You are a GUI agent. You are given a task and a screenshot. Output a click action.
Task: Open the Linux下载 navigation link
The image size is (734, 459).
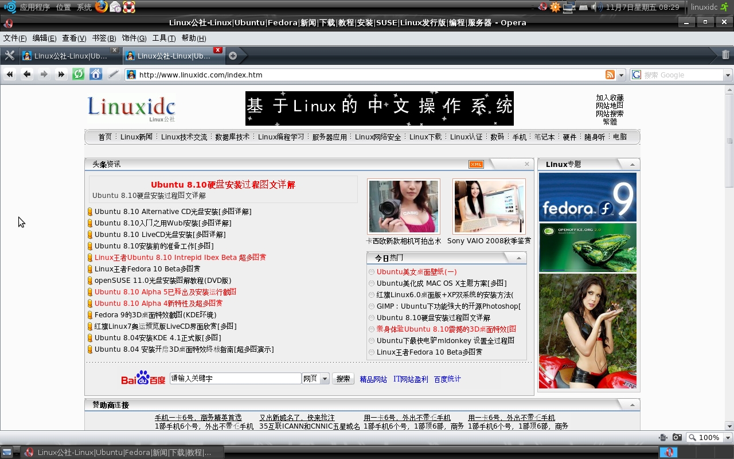pyautogui.click(x=425, y=137)
